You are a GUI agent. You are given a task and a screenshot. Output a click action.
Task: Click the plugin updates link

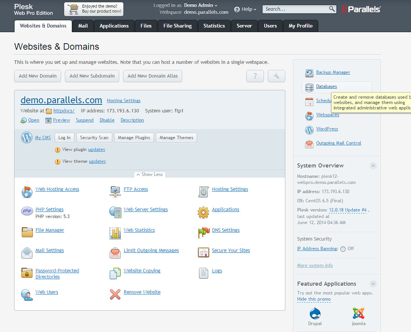pos(97,150)
